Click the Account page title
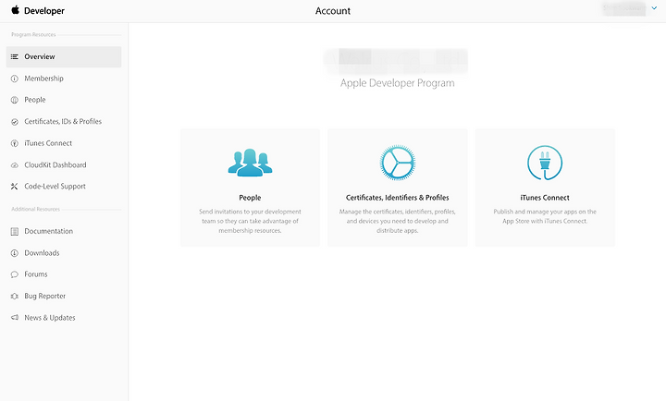 (x=333, y=11)
